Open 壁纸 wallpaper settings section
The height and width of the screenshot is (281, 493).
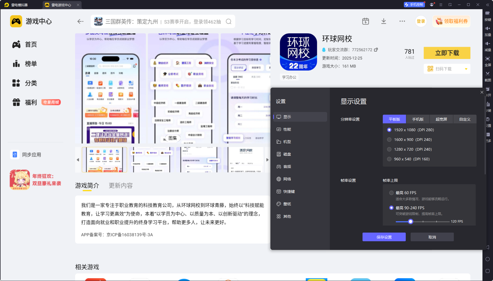[300, 204]
